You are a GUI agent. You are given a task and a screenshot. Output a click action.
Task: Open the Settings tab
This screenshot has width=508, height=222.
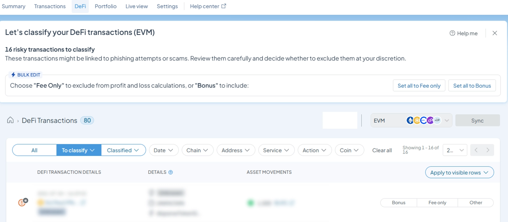coord(167,6)
